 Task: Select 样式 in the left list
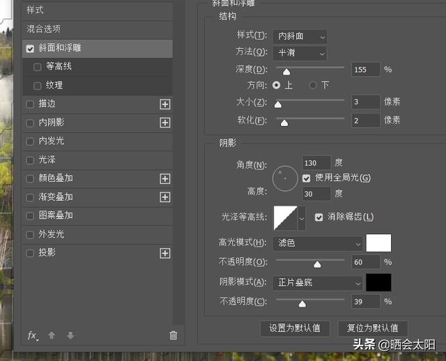coord(98,11)
